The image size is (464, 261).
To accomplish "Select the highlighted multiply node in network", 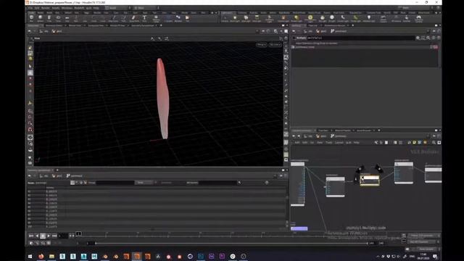I will 370,180.
